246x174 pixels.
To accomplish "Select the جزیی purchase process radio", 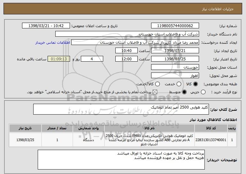I will click(203, 92).
